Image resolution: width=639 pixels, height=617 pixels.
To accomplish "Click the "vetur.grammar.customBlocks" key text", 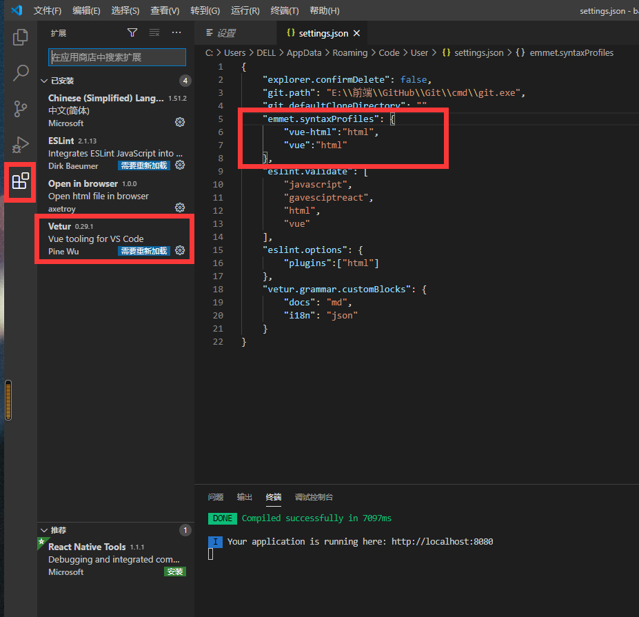I will (x=336, y=290).
